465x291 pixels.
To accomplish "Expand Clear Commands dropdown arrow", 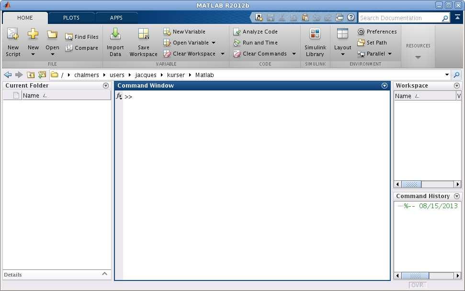I will [x=294, y=54].
